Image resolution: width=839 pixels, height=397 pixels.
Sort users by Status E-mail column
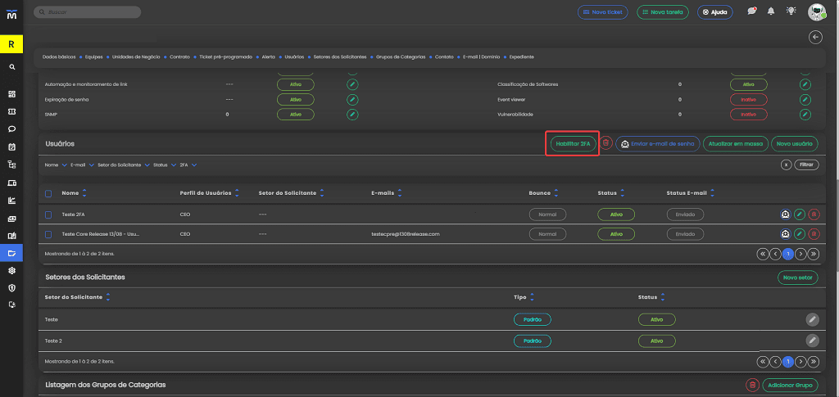point(712,193)
